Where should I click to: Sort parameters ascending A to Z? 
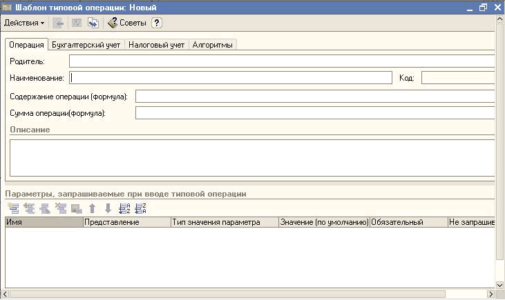click(x=124, y=208)
